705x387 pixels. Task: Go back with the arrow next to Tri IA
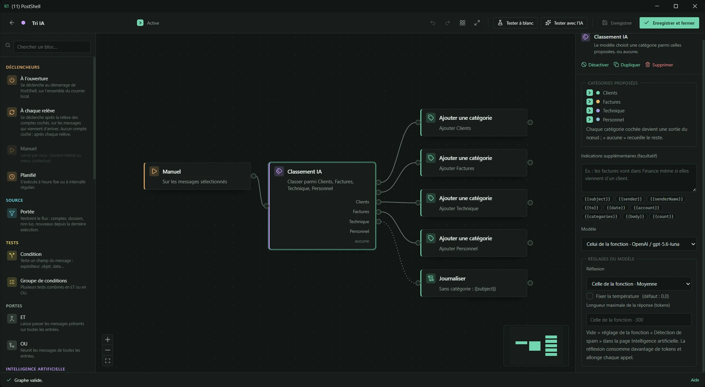pos(12,23)
